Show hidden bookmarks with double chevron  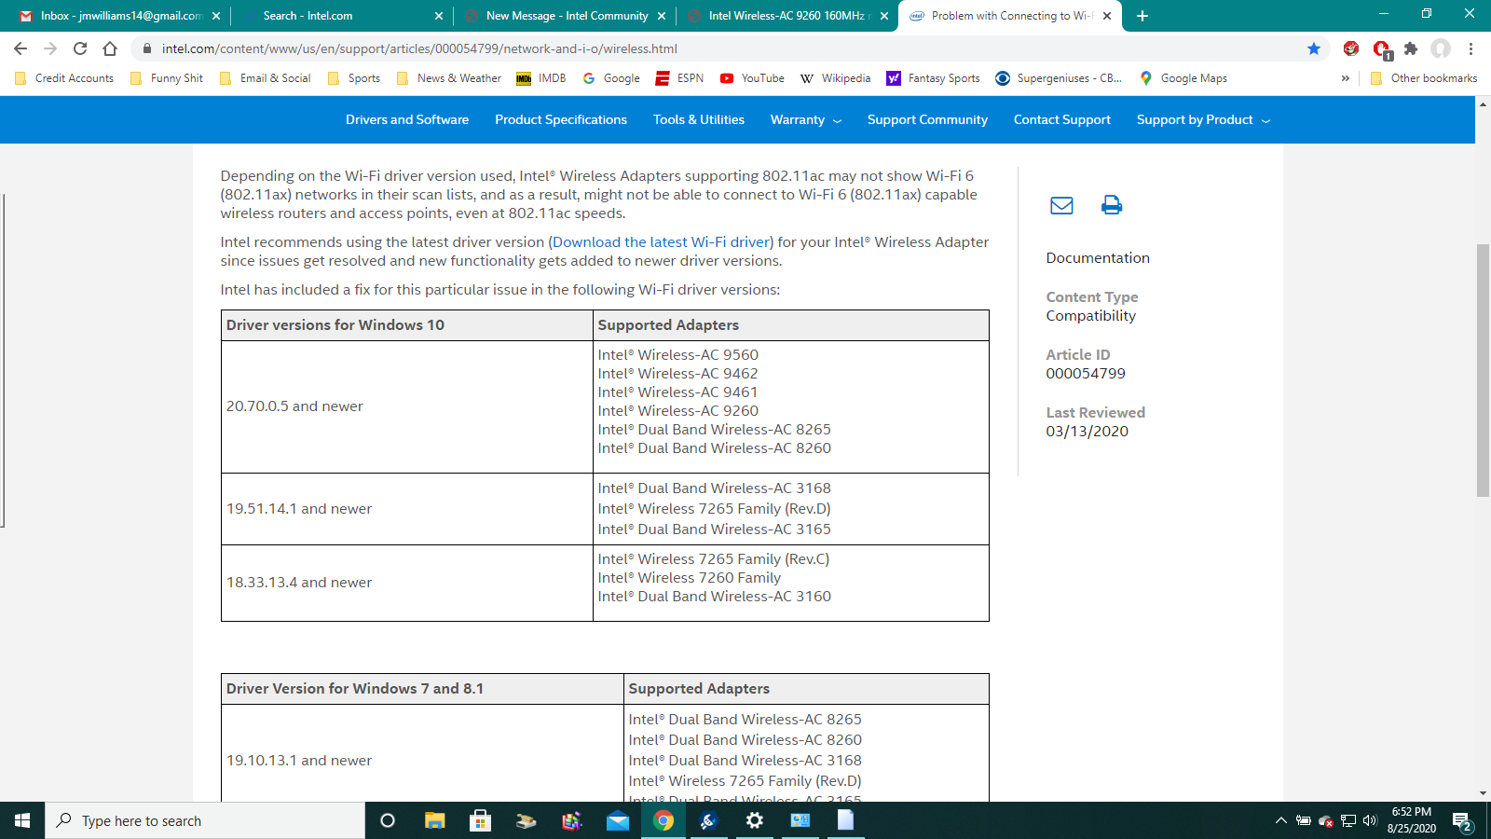pyautogui.click(x=1345, y=78)
